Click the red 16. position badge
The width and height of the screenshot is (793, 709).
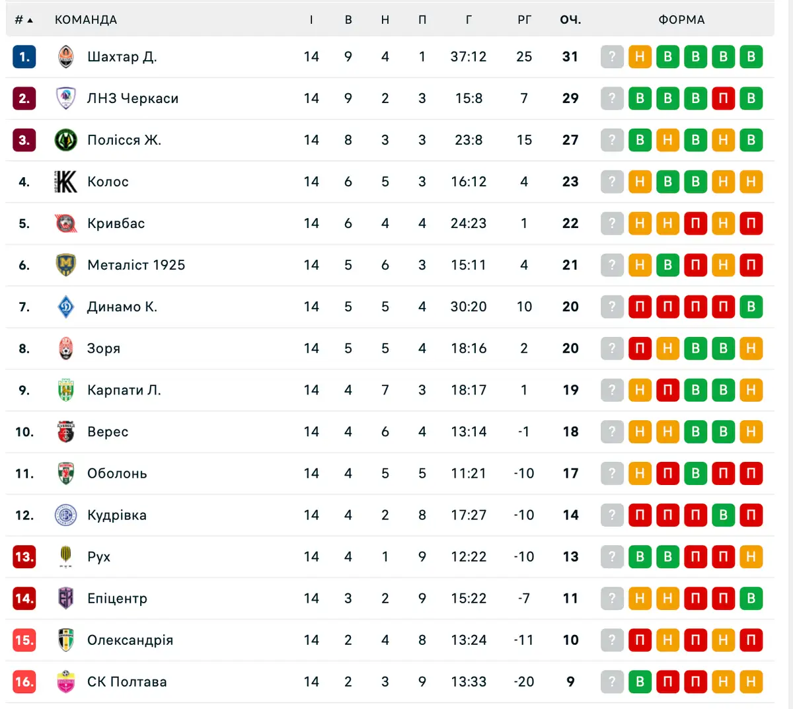24,681
